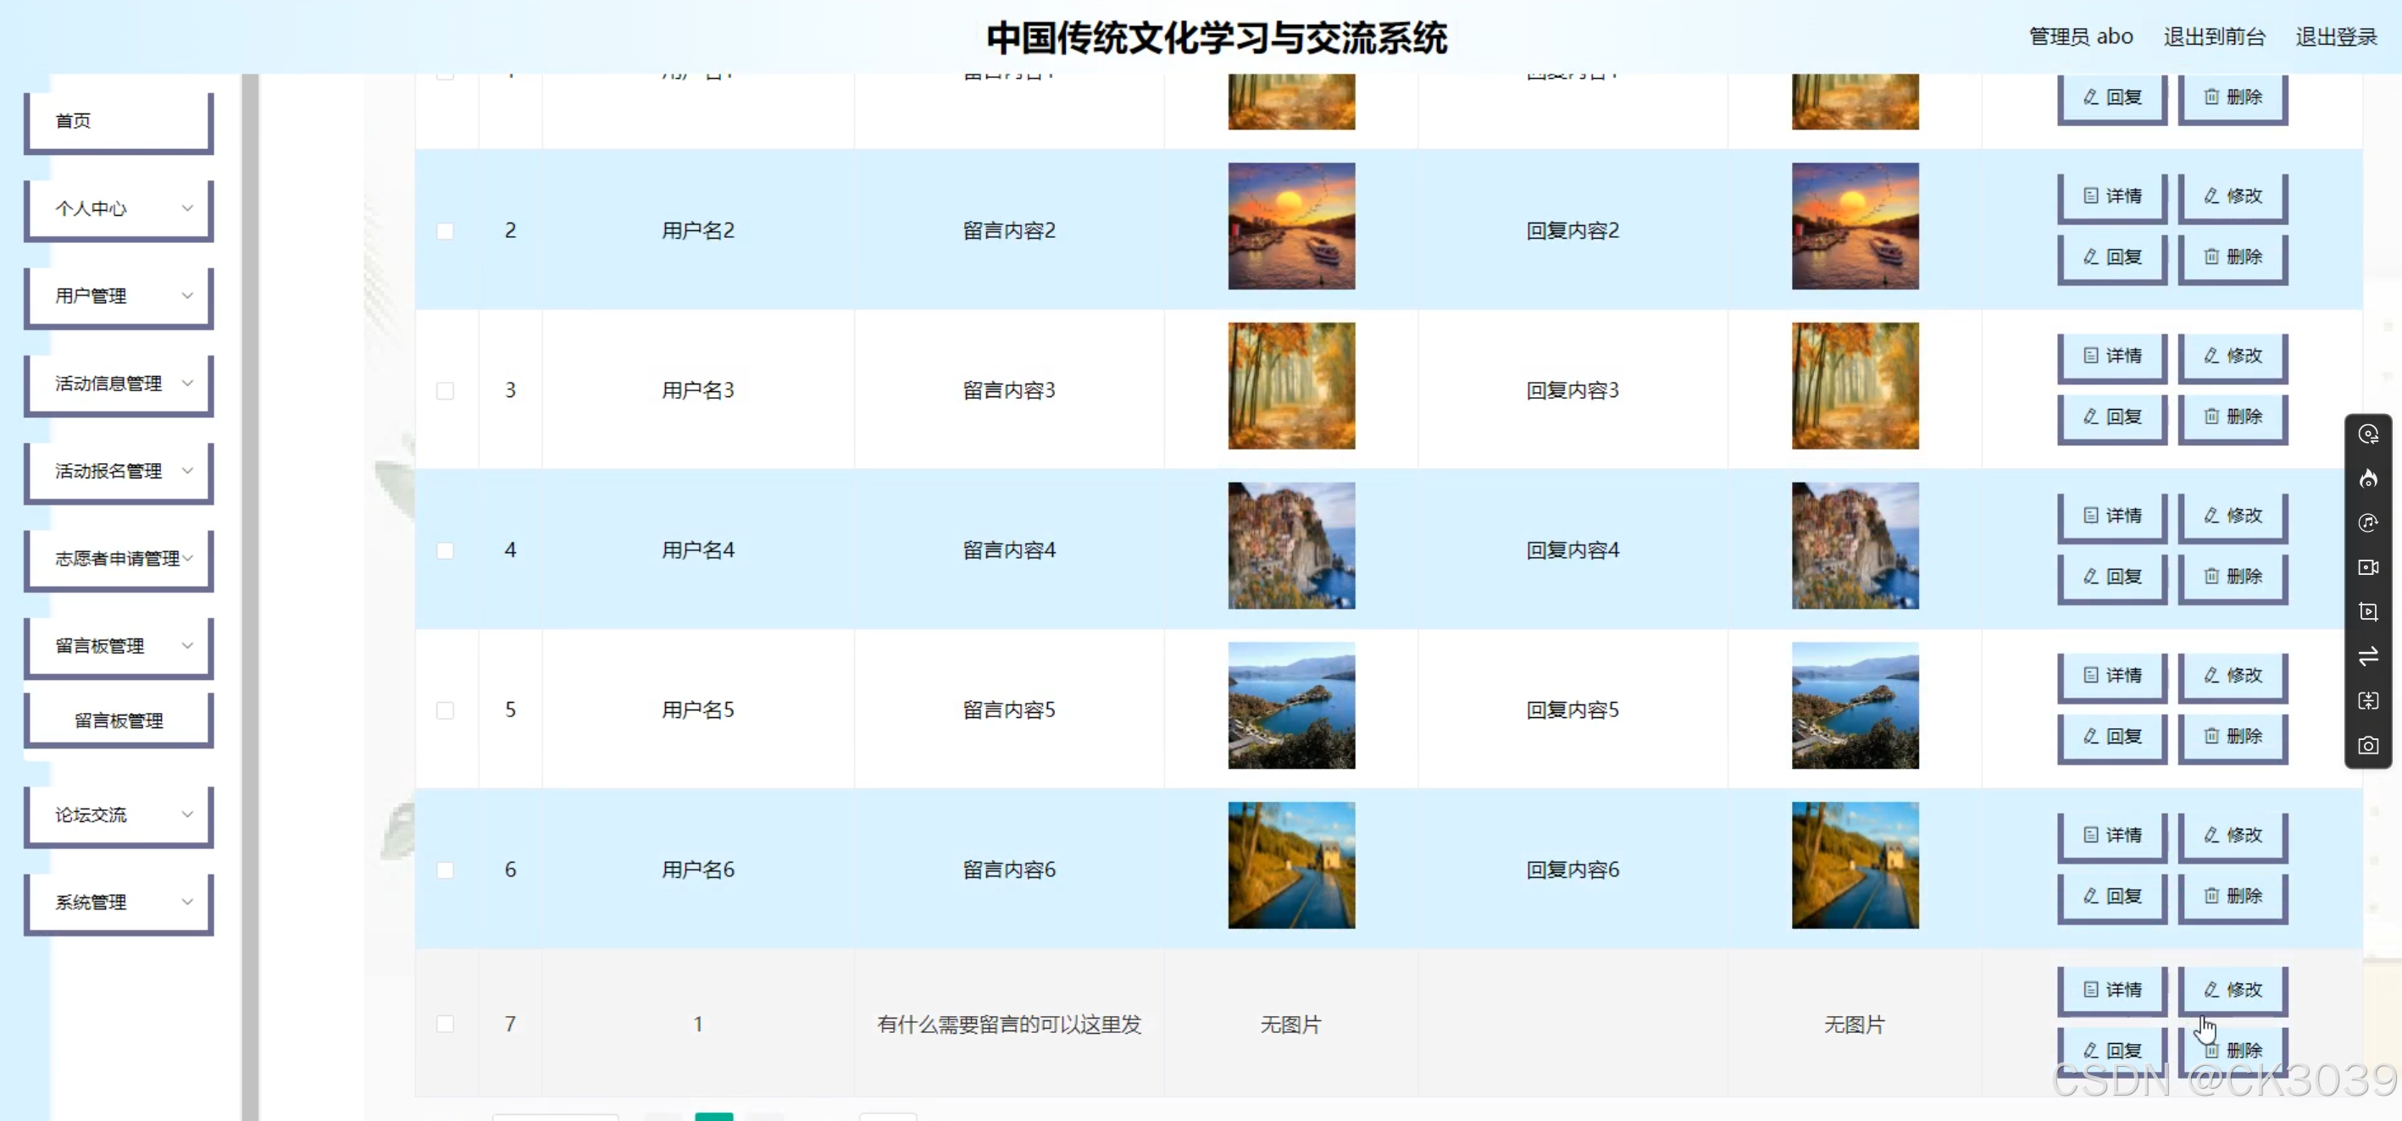
Task: Select the 留言板管理 submenu item
Action: pyautogui.click(x=119, y=721)
